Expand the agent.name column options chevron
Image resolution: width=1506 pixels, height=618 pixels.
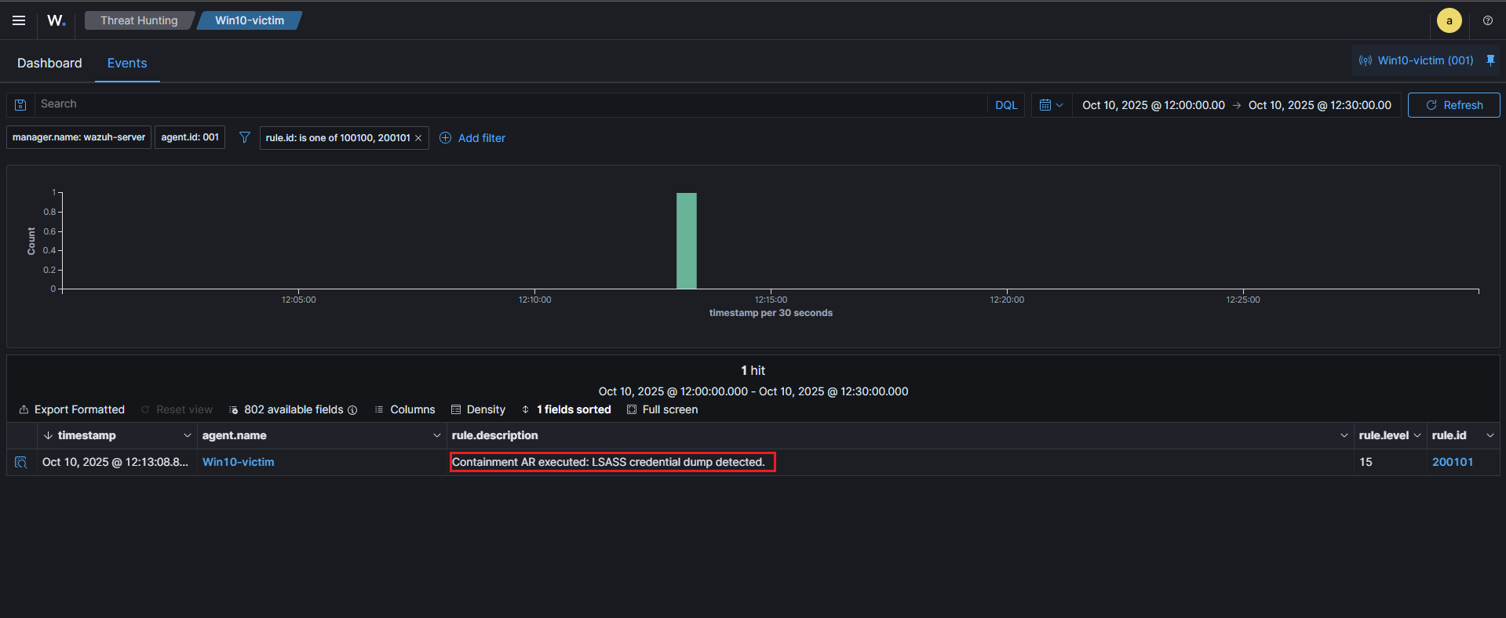(x=436, y=435)
